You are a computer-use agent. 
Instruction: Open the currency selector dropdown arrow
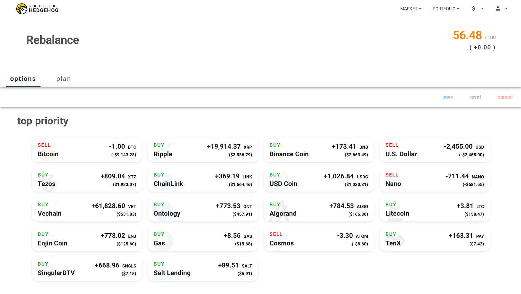tap(482, 9)
